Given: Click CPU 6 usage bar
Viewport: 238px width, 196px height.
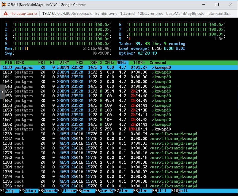Looking at the screenshot, I should 176,25.
